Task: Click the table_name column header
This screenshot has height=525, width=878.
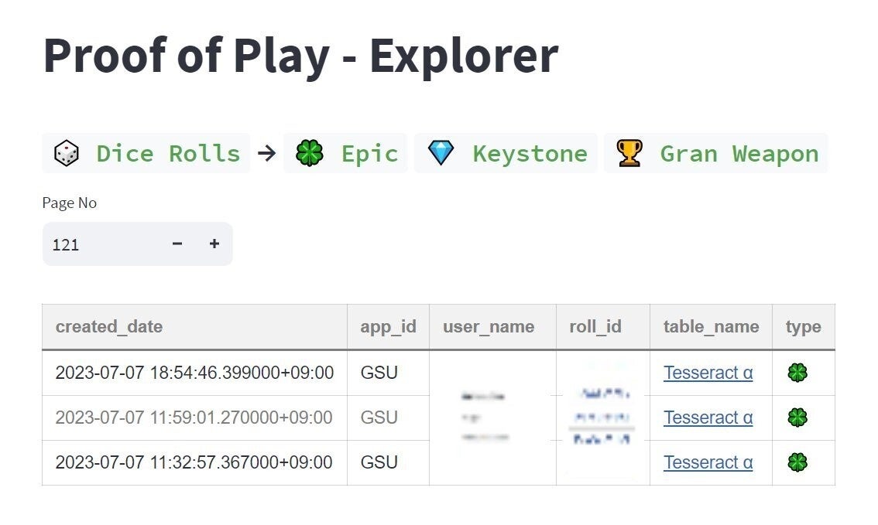Action: 711,326
